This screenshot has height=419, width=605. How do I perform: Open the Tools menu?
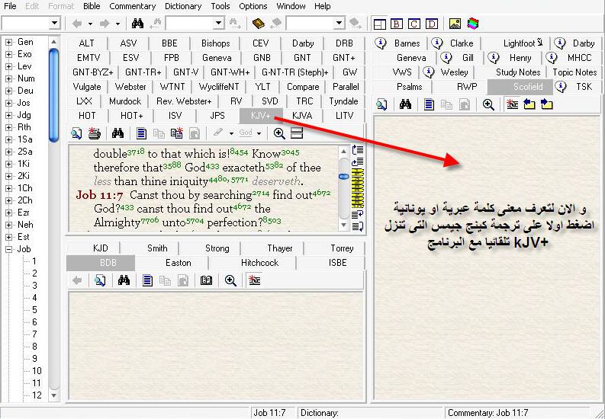tap(220, 6)
